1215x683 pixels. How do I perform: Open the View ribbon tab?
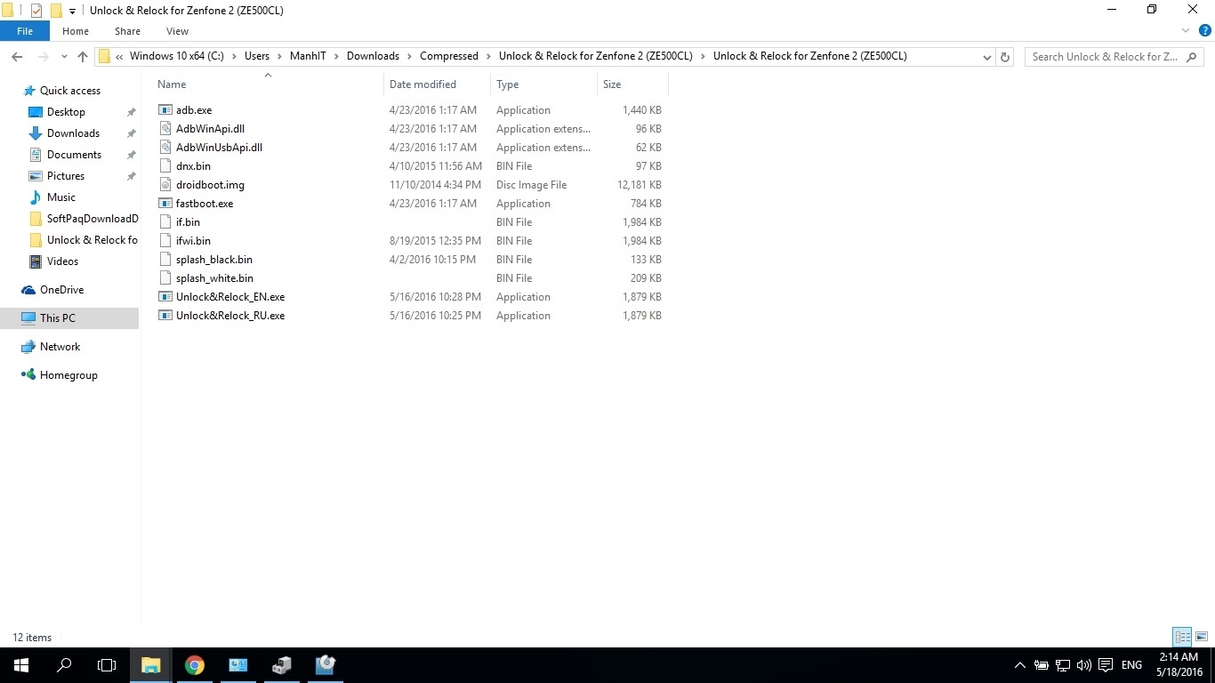(178, 31)
